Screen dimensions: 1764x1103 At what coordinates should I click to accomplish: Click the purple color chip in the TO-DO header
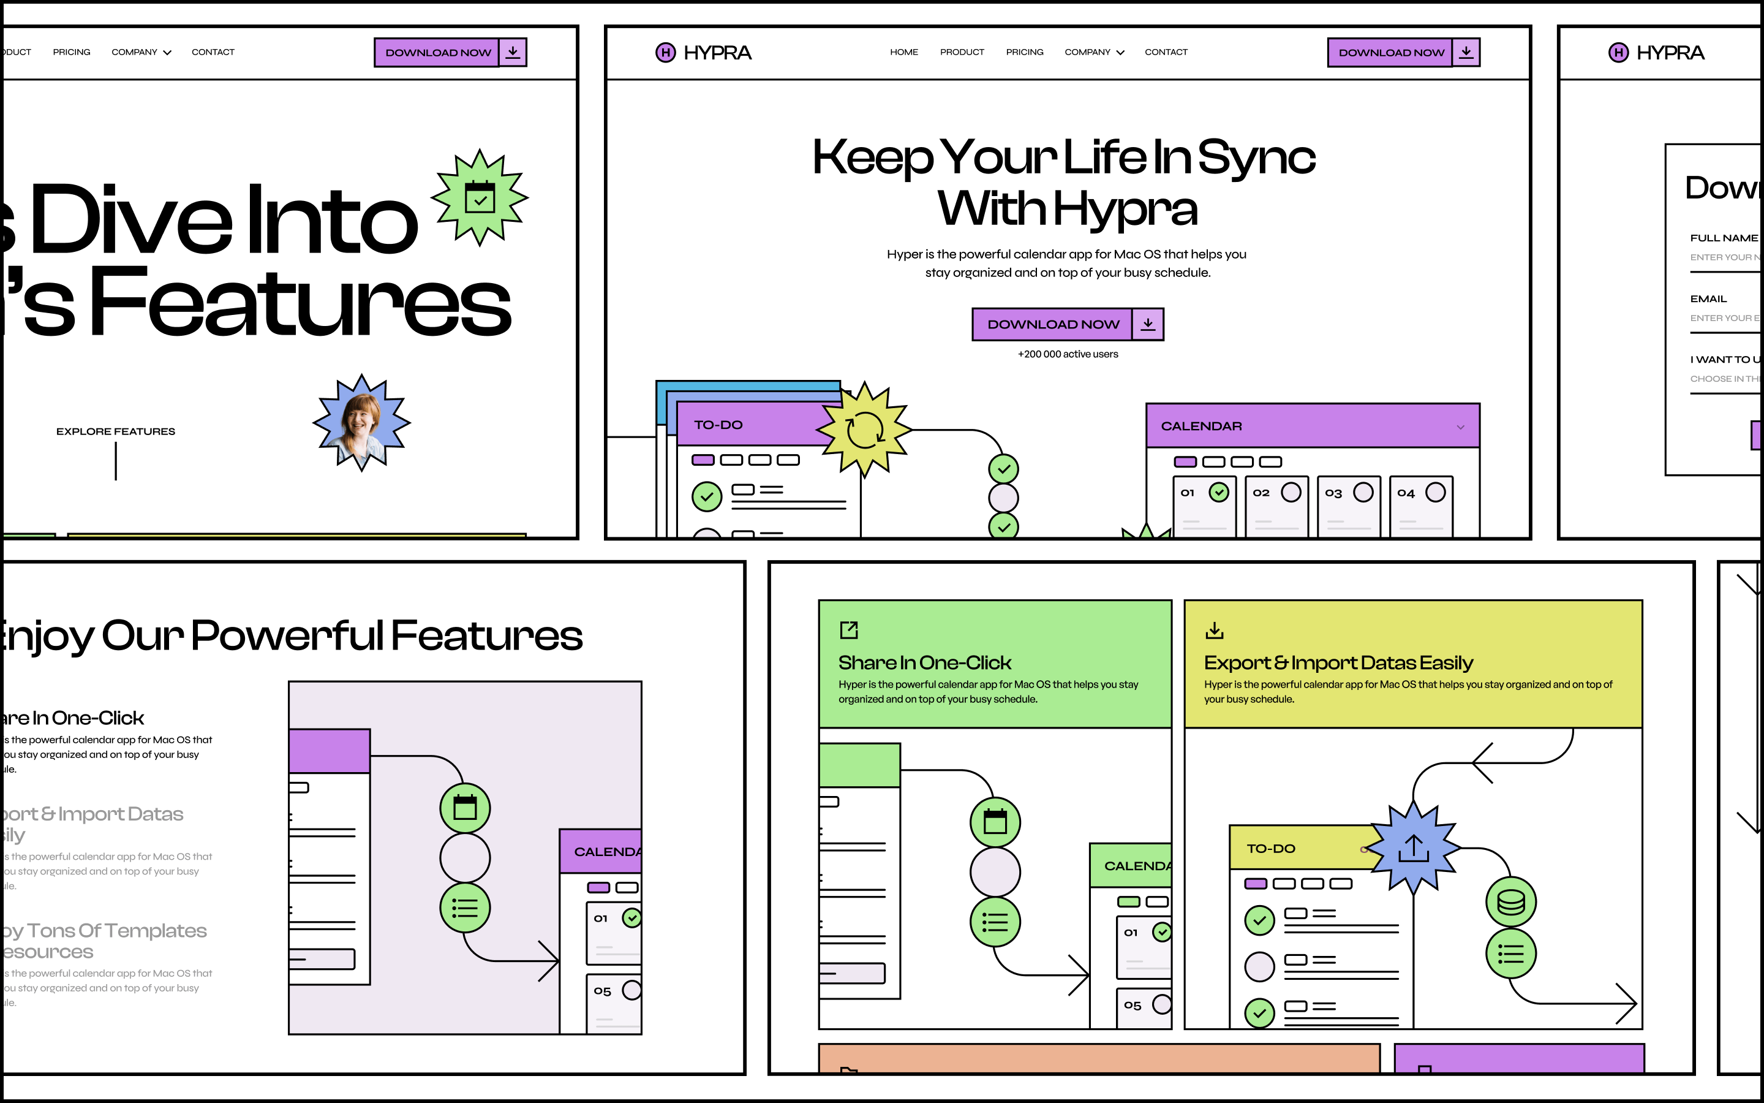703,459
